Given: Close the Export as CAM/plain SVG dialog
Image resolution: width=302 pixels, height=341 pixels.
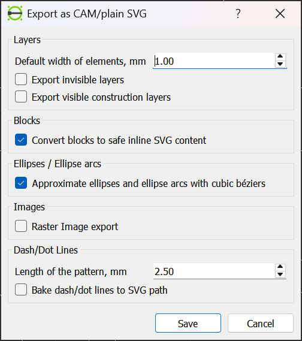Looking at the screenshot, I should 280,14.
